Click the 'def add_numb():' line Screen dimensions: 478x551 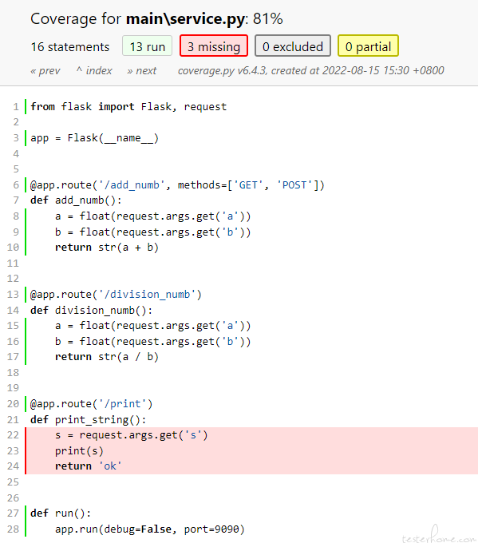coord(76,200)
